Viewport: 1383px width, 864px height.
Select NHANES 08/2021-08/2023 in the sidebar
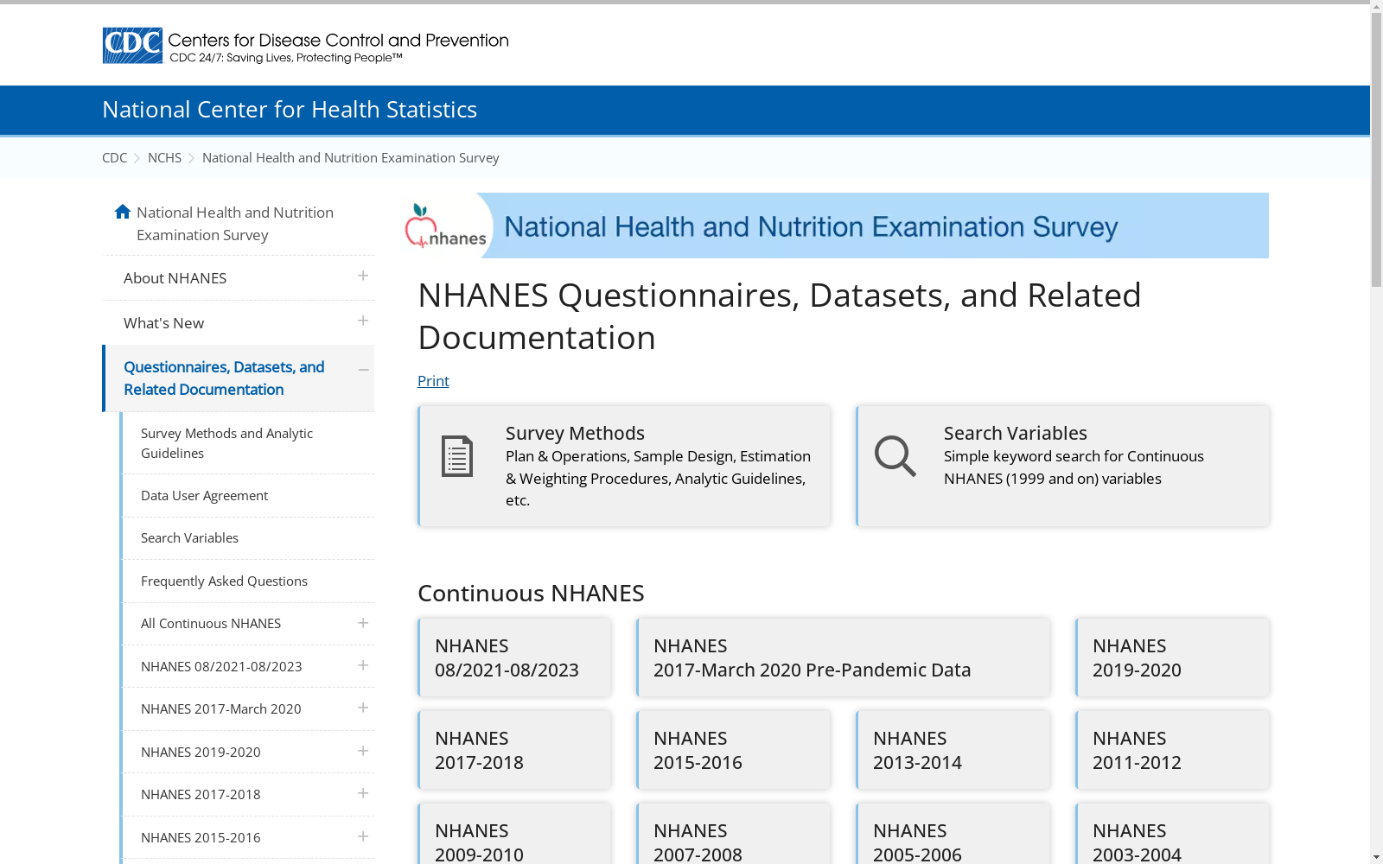click(221, 666)
